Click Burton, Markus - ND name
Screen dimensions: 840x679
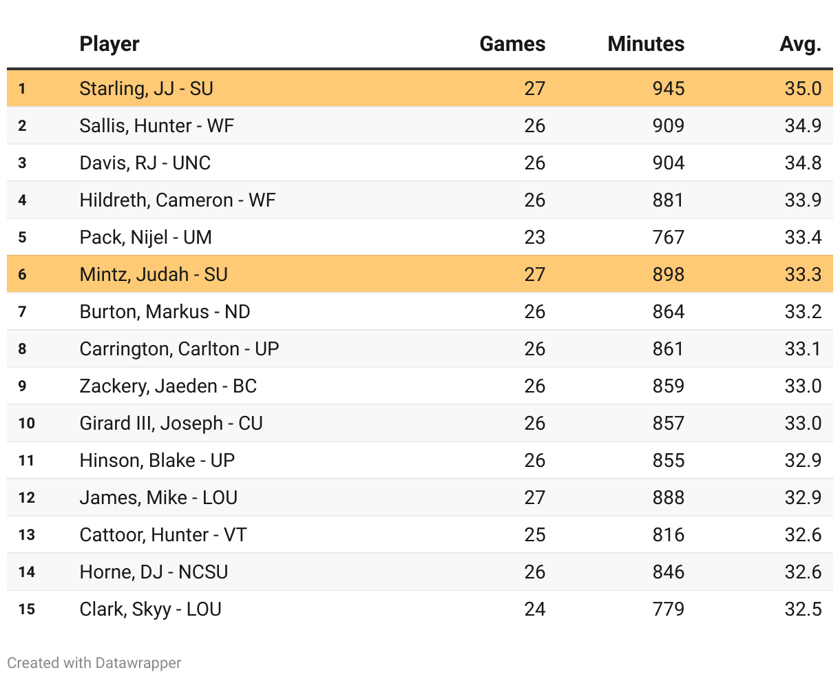tap(165, 311)
